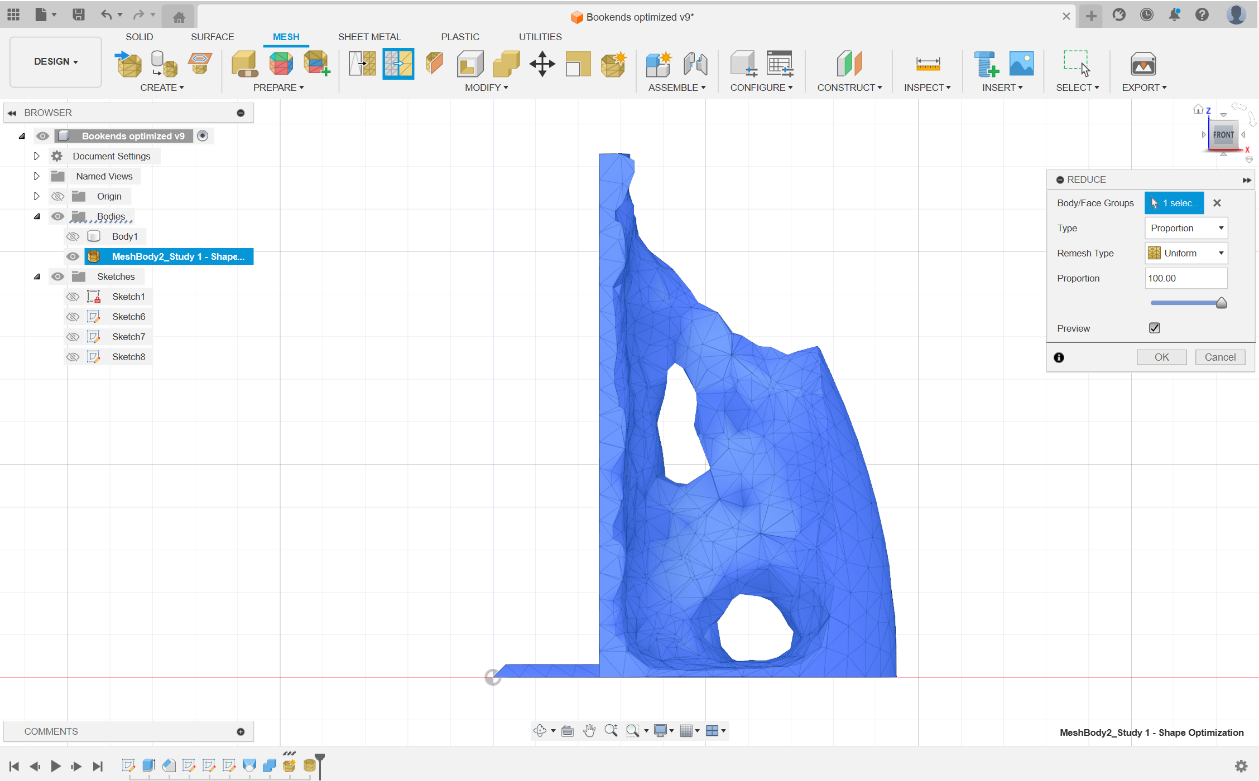1259x781 pixels.
Task: Click the Proportion value input field
Action: (x=1186, y=278)
